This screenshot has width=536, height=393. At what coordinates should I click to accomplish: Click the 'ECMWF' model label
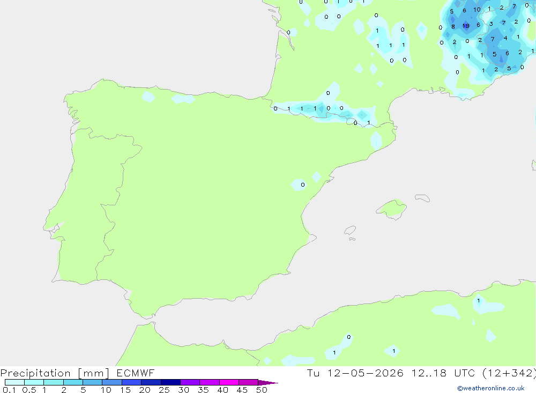[136, 373]
